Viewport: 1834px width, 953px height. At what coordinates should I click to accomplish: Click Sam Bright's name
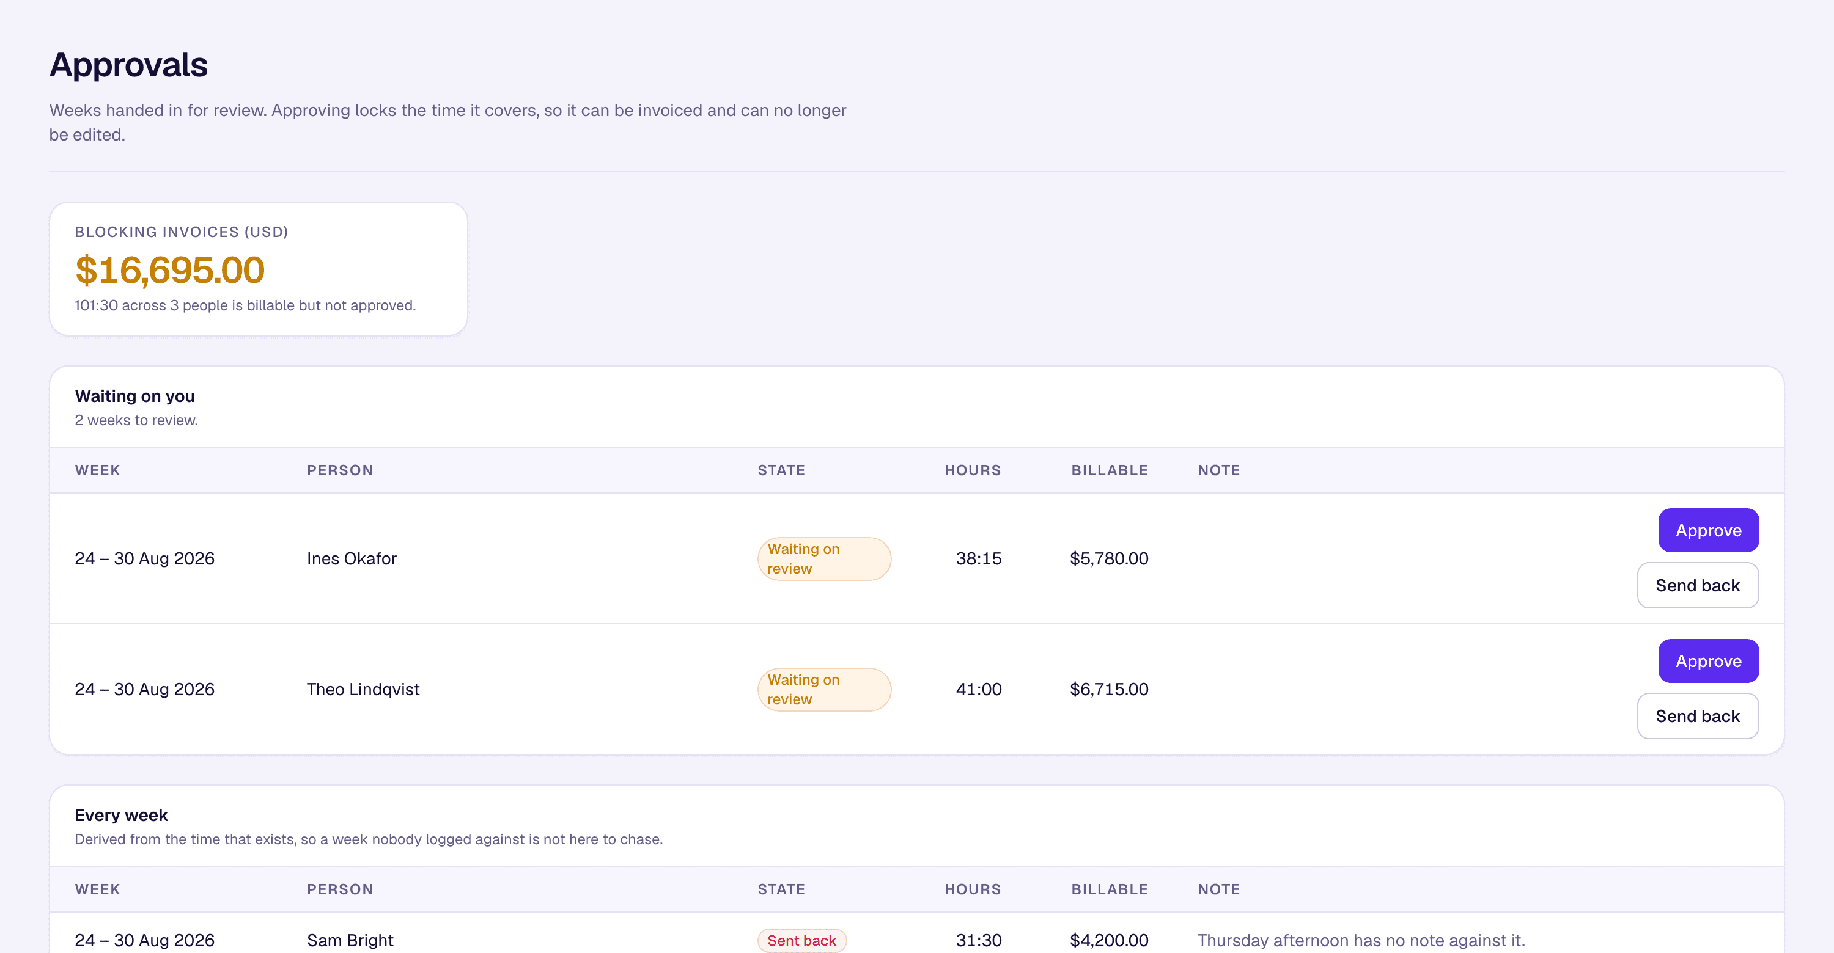350,940
